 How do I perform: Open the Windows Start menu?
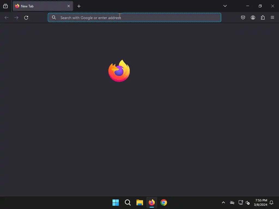point(116,202)
